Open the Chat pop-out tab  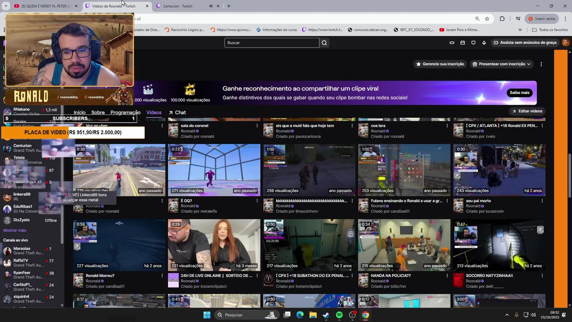pos(177,113)
